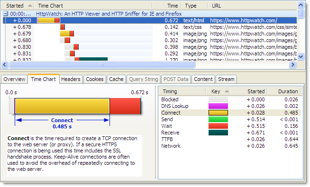Collapse the HttpWatch page group row
Viewport: 310px width, 187px height.
[6, 14]
